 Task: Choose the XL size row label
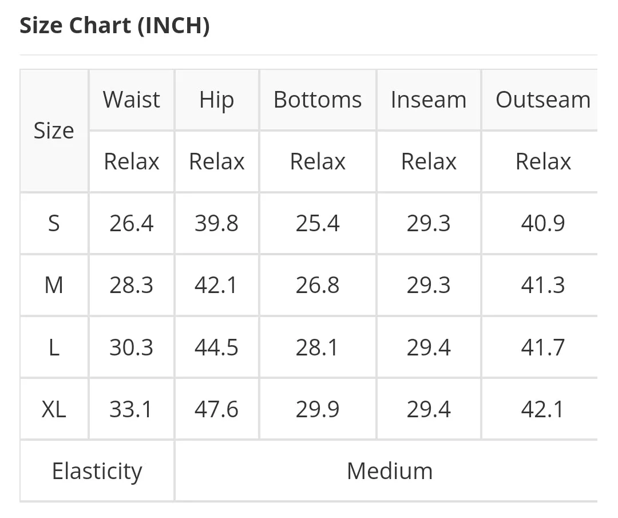(54, 409)
